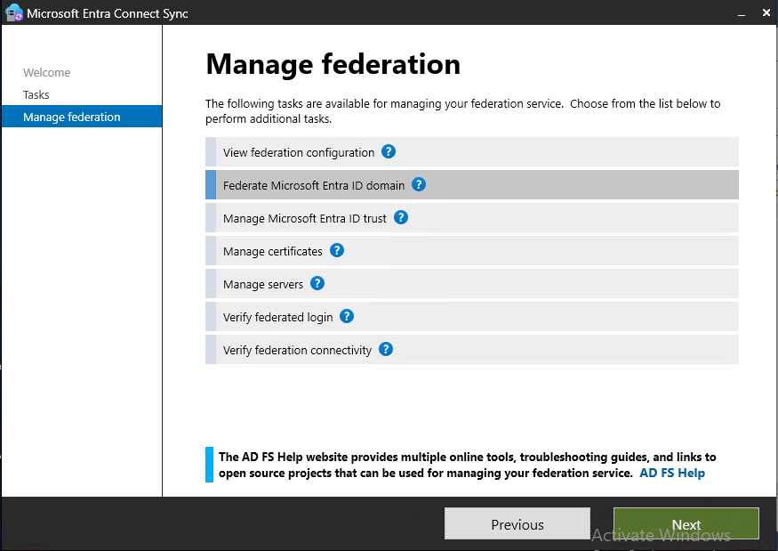Image resolution: width=778 pixels, height=551 pixels.
Task: Choose the Manage Microsoft Entra ID trust task
Action: pyautogui.click(x=472, y=217)
